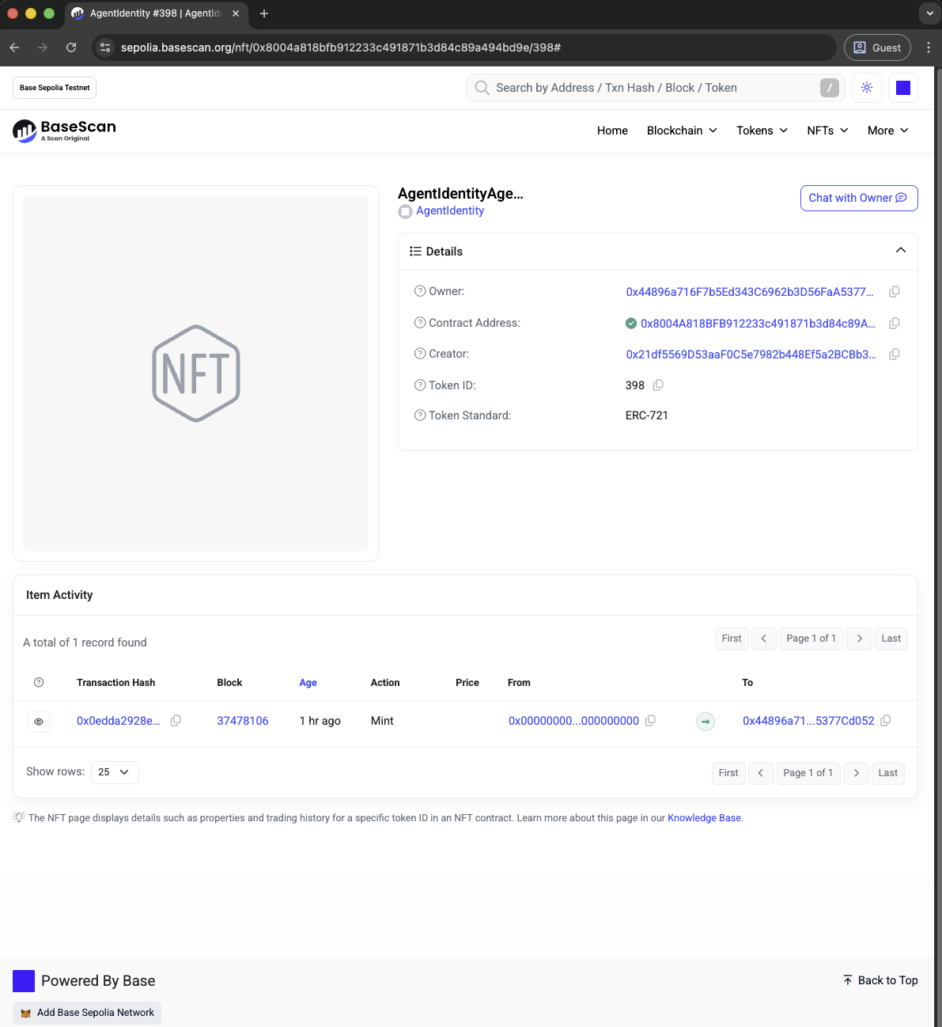This screenshot has height=1027, width=942.
Task: Open the NFTs navigation menu
Action: pos(827,131)
